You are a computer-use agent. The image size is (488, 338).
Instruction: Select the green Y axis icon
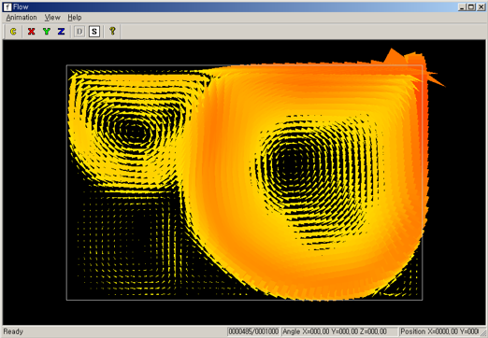pyautogui.click(x=47, y=32)
